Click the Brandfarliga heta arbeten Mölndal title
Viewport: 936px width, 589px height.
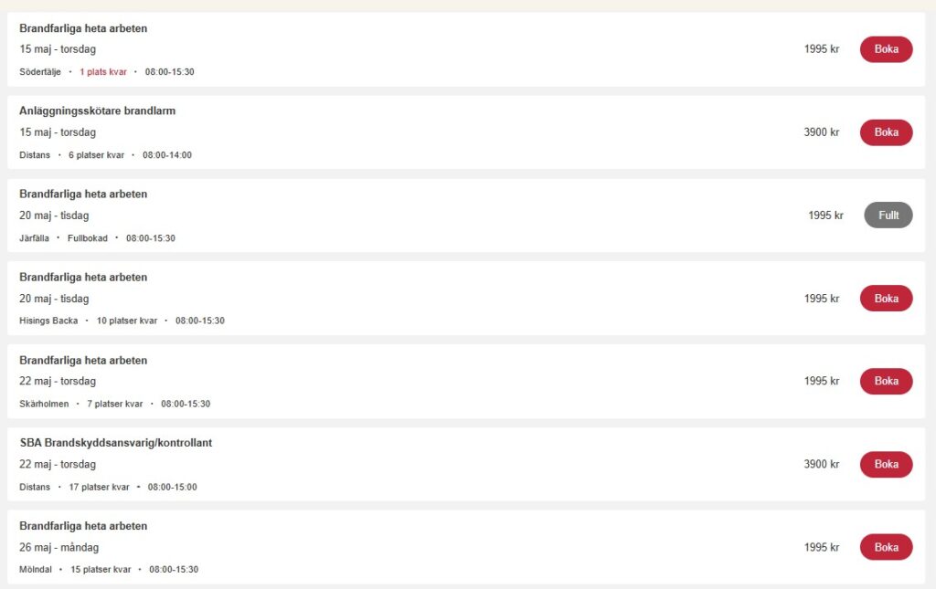[83, 526]
